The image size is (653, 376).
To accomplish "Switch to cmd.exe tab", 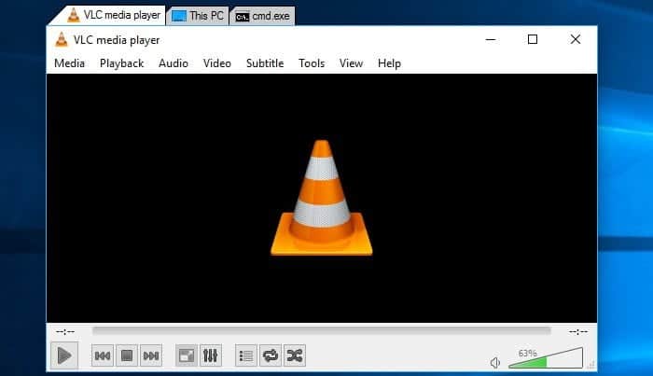I will point(262,16).
